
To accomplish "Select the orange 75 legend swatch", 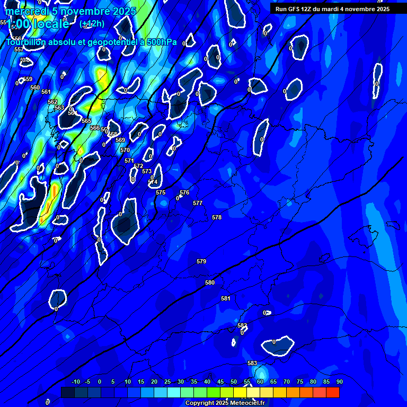I will click(x=293, y=393).
